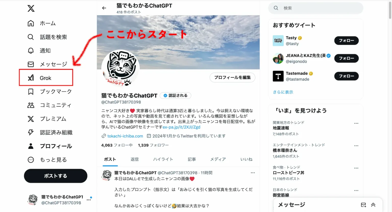The image size is (392, 212).
Task: Open more options for the 地震速報 trend
Action: [x=356, y=123]
